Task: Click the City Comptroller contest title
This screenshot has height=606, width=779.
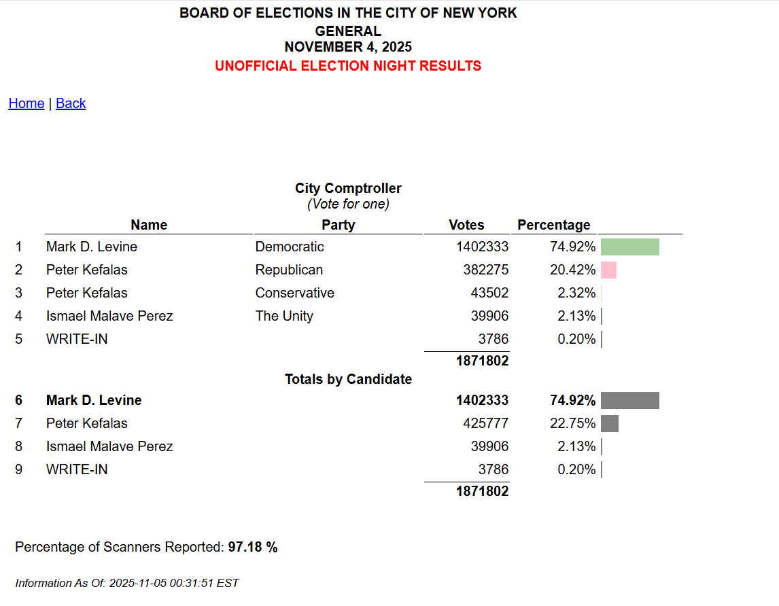Action: (348, 188)
